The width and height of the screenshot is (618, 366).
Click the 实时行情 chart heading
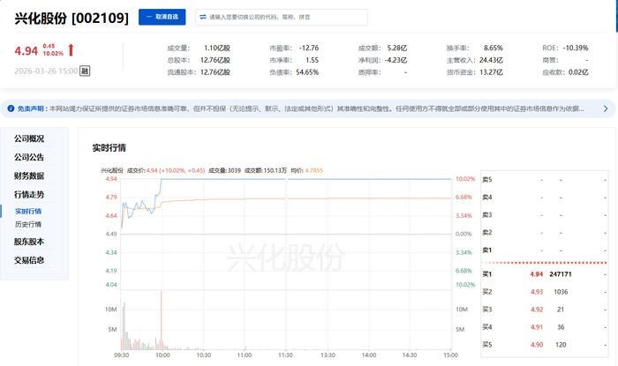coord(109,148)
